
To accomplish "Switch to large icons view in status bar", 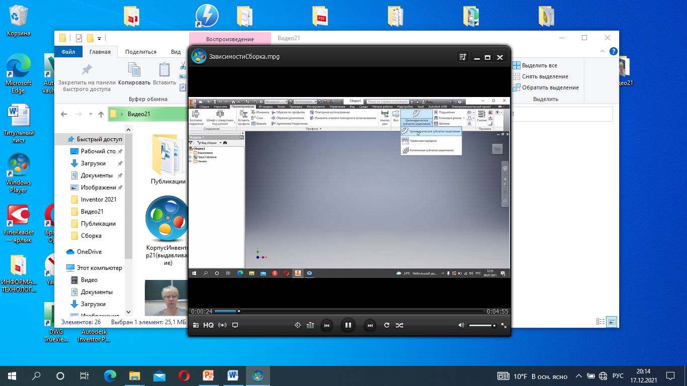I will (x=612, y=322).
